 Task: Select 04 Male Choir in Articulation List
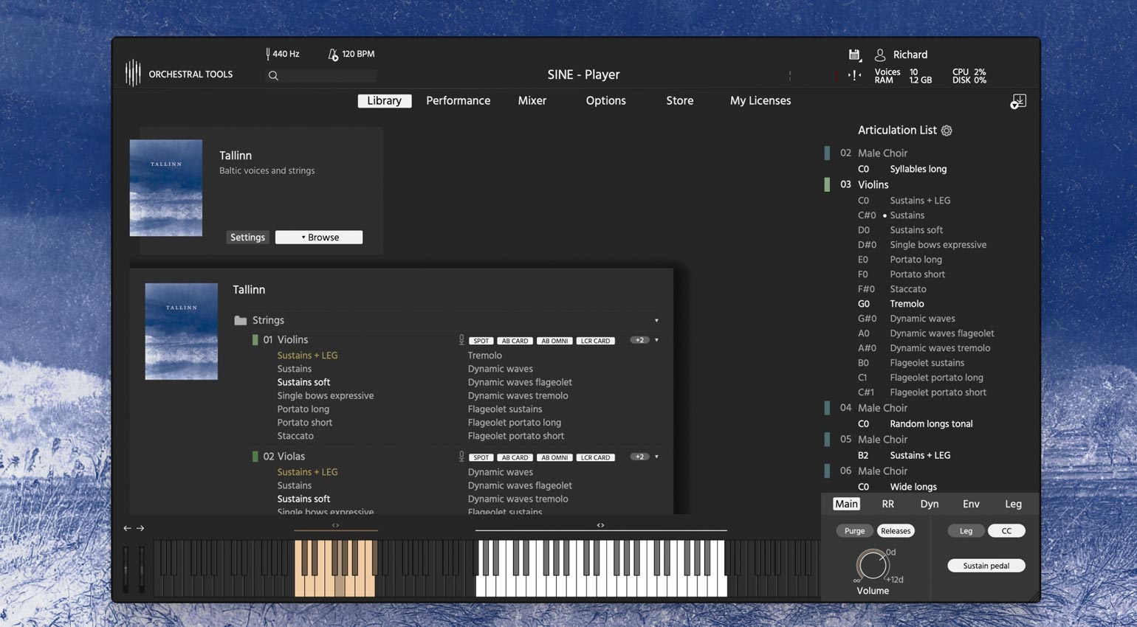[882, 408]
